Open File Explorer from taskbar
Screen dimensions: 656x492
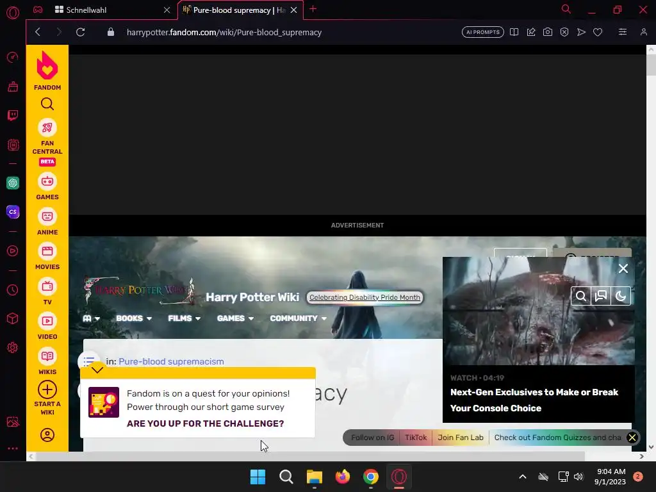point(314,477)
